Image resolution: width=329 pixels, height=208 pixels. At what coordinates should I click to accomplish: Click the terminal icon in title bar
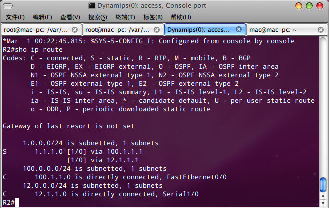click(x=92, y=5)
